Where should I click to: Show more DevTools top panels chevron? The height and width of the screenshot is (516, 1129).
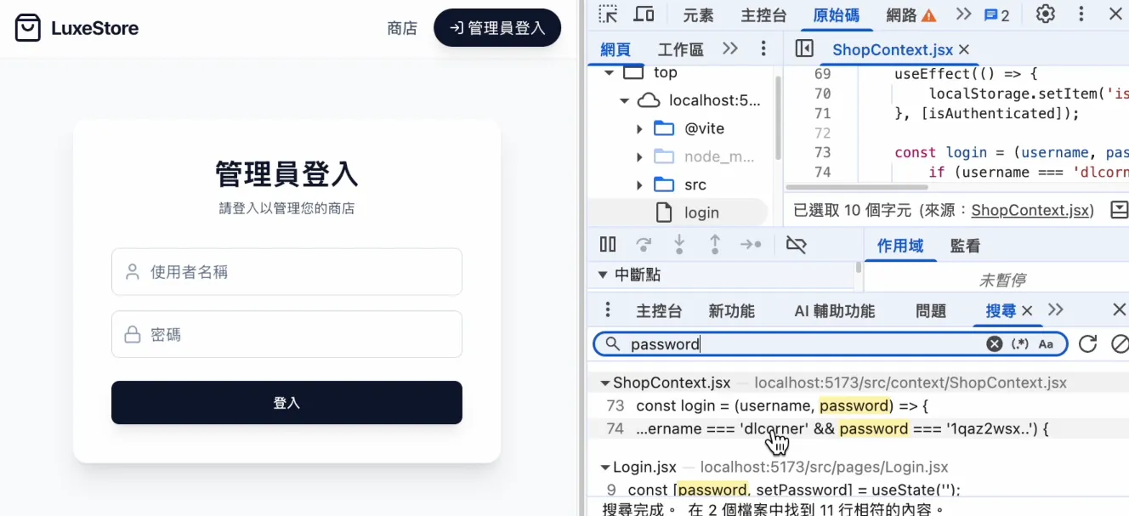pos(963,14)
